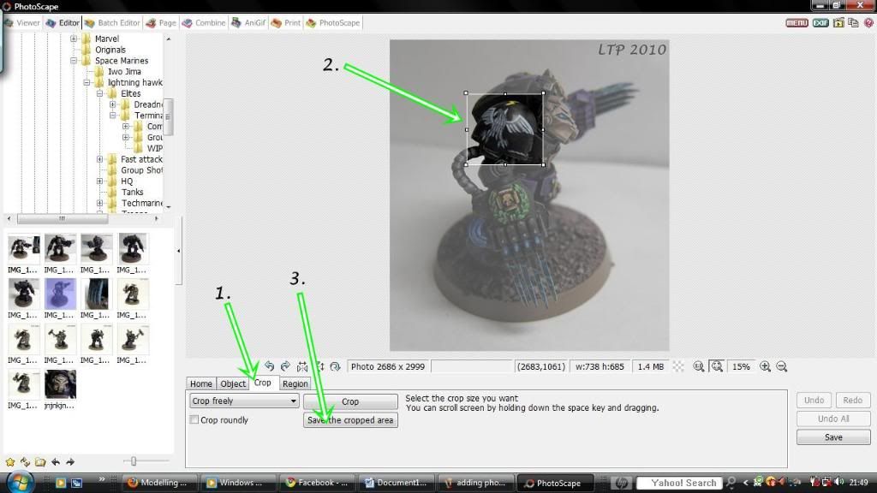Select the WIP folder

[x=154, y=148]
